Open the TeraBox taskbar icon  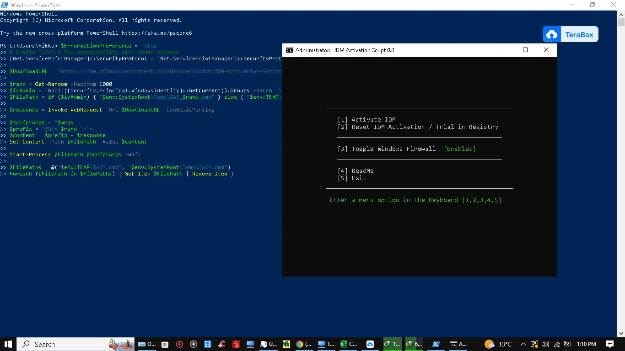tap(370, 344)
